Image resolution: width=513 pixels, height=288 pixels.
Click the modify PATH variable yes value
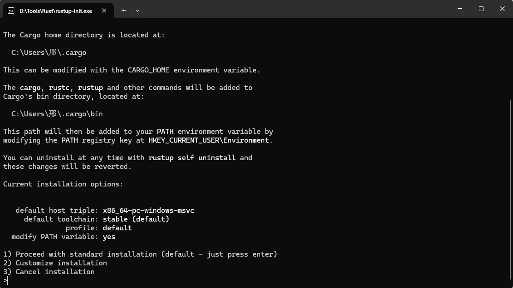[x=109, y=236]
